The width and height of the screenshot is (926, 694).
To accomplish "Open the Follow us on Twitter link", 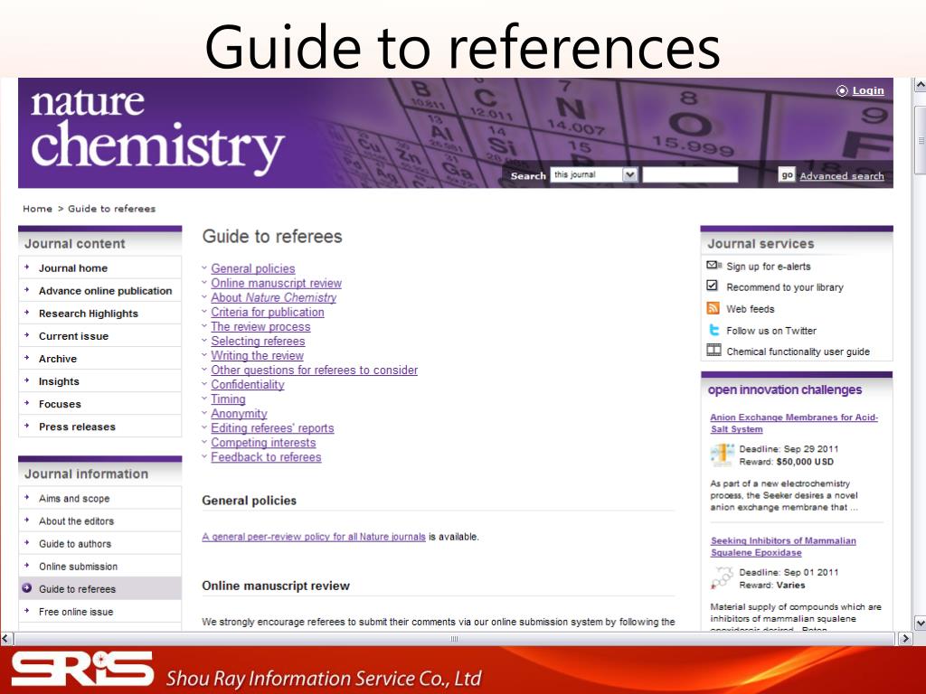I will coord(771,331).
